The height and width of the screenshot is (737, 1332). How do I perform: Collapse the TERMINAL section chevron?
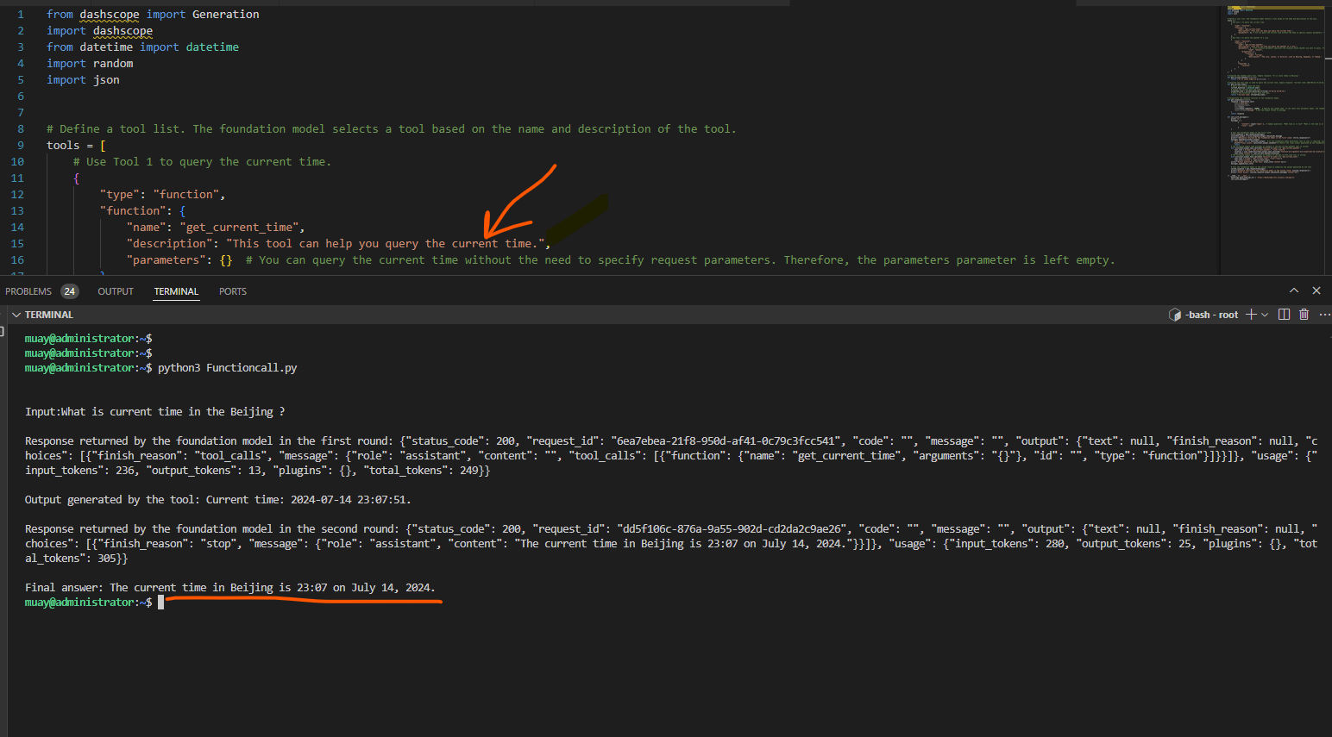click(16, 315)
